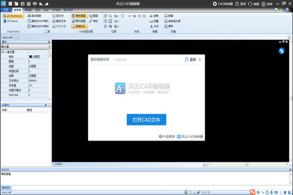Open the 文件 file menu
293x195 pixels.
point(6,10)
